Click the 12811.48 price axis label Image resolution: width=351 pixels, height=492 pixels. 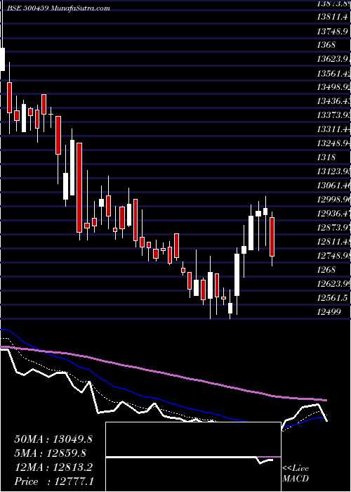(x=333, y=242)
